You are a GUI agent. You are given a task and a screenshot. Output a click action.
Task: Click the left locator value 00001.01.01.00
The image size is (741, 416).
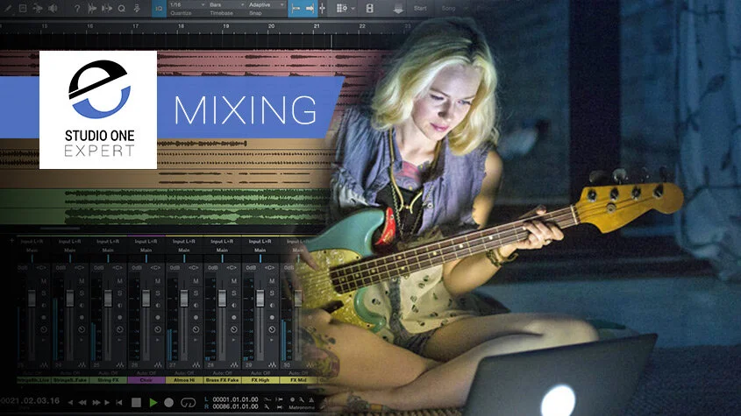(x=235, y=399)
